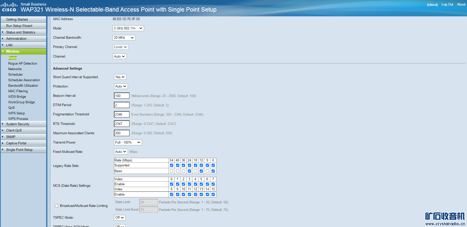Click the Beacon Interval field
This screenshot has height=227, width=467.
[x=122, y=96]
